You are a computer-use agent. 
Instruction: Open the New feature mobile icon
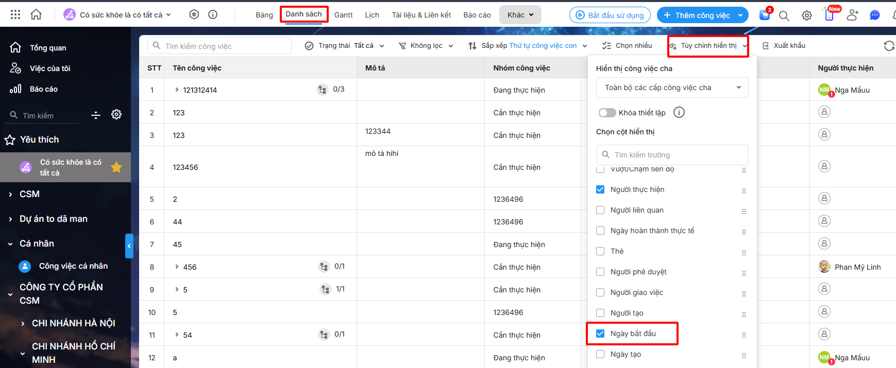pos(829,14)
